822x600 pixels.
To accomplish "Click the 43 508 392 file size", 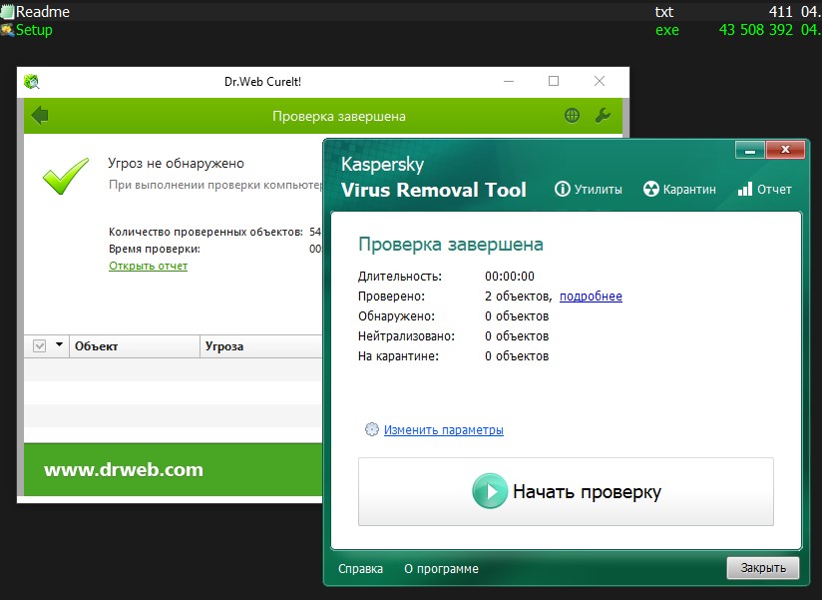I will tap(756, 30).
